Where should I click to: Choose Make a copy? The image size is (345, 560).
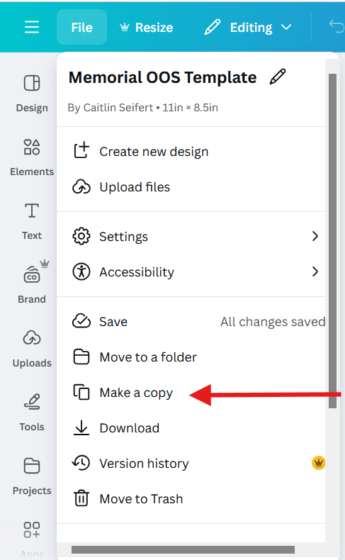click(191, 393)
